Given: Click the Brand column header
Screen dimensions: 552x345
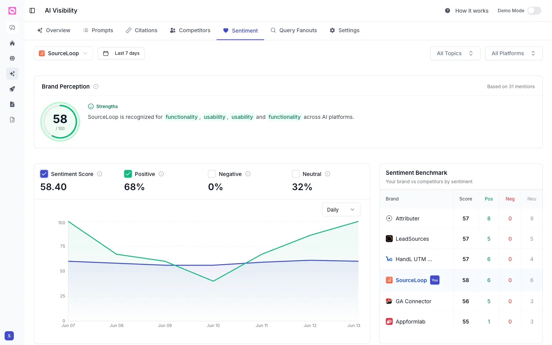Looking at the screenshot, I should pos(392,199).
